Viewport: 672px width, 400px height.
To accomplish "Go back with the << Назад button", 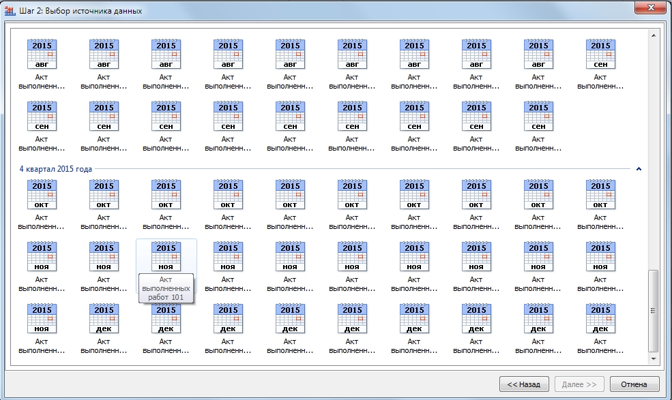I will point(524,384).
